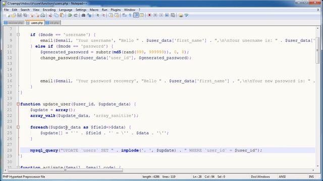
Task: Synchronize vertical scrolling icon
Action: 111,16
